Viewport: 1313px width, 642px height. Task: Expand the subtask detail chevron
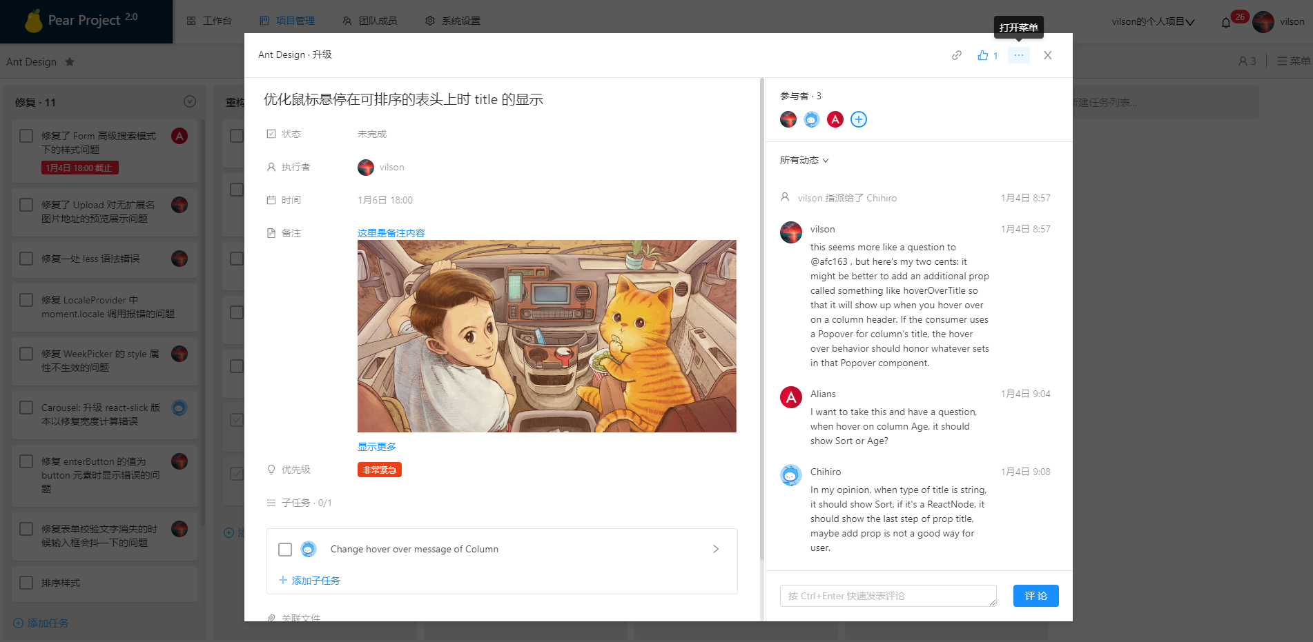point(716,549)
